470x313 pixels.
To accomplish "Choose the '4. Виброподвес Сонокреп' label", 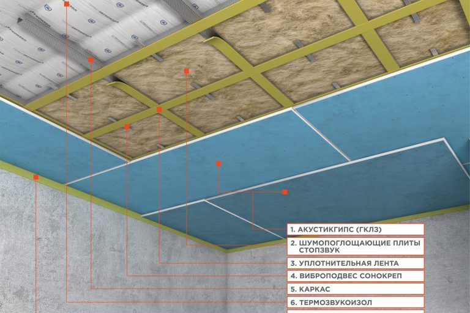I will pos(355,276).
